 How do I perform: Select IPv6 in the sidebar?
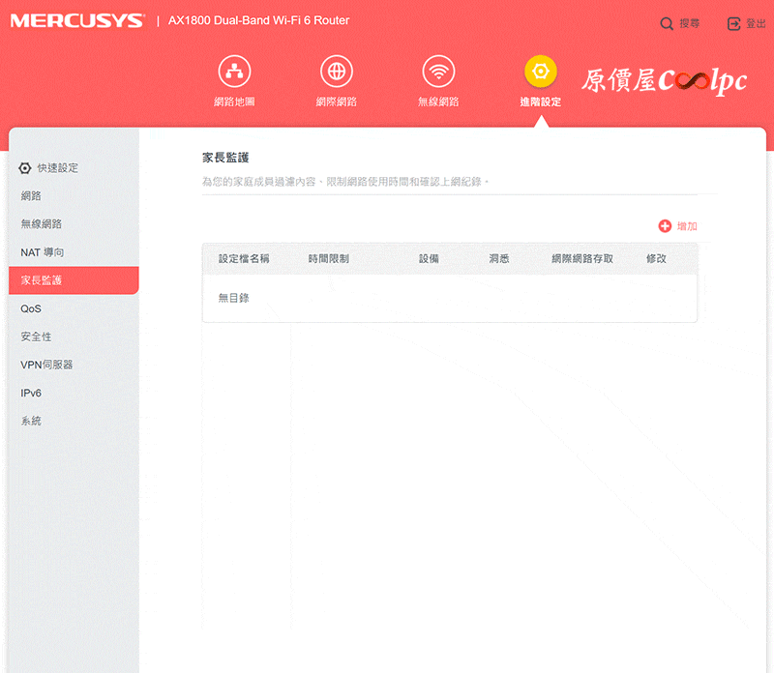[31, 393]
